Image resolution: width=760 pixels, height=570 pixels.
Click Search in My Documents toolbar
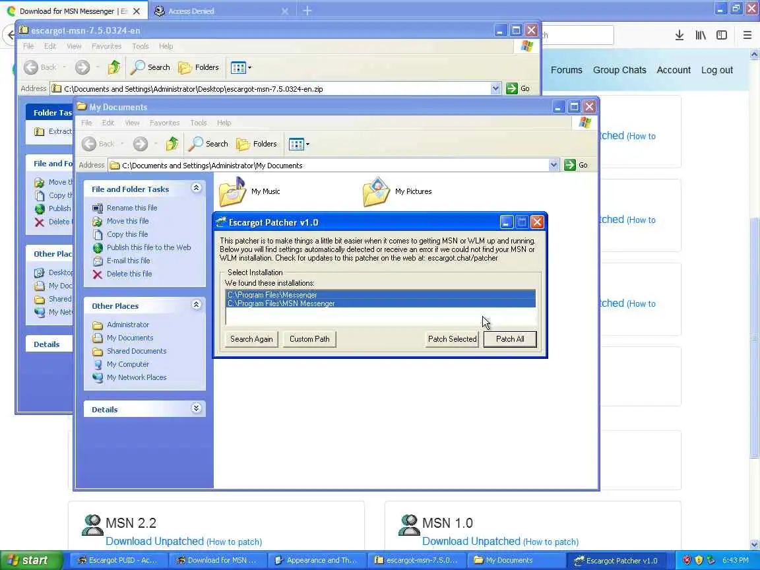(x=208, y=143)
